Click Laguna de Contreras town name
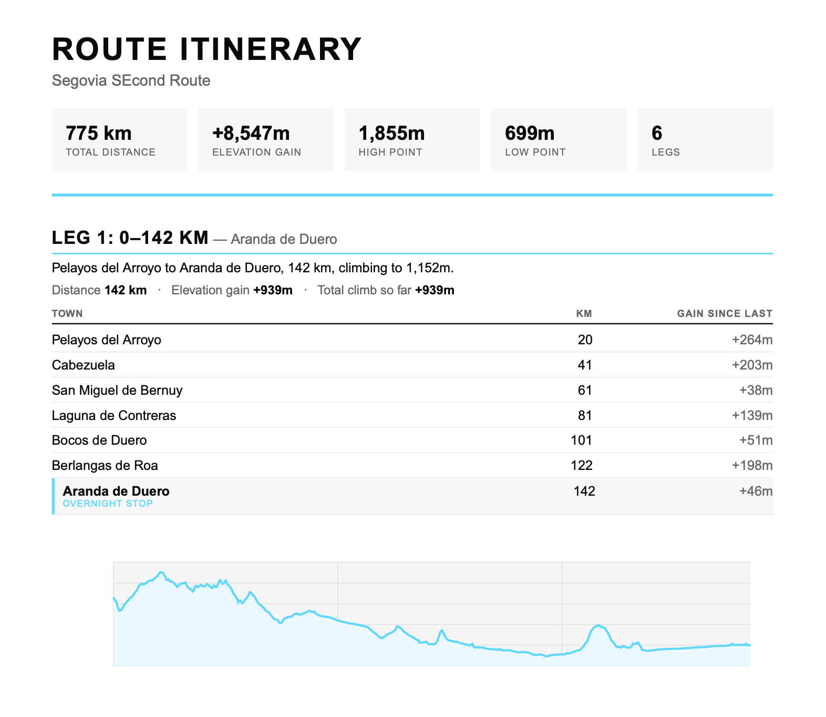Image resolution: width=826 pixels, height=717 pixels. click(114, 416)
